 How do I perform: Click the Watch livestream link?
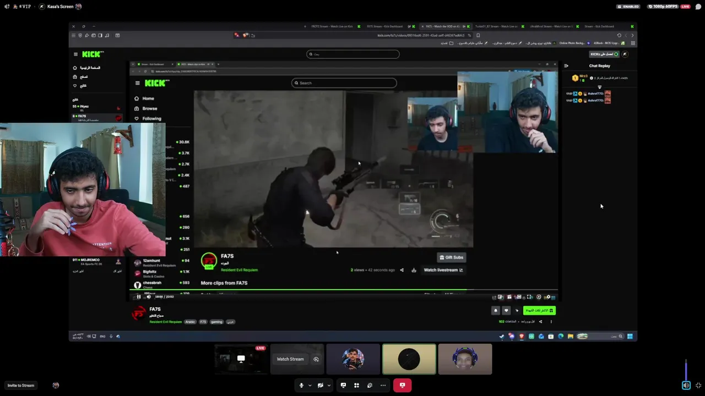click(443, 270)
